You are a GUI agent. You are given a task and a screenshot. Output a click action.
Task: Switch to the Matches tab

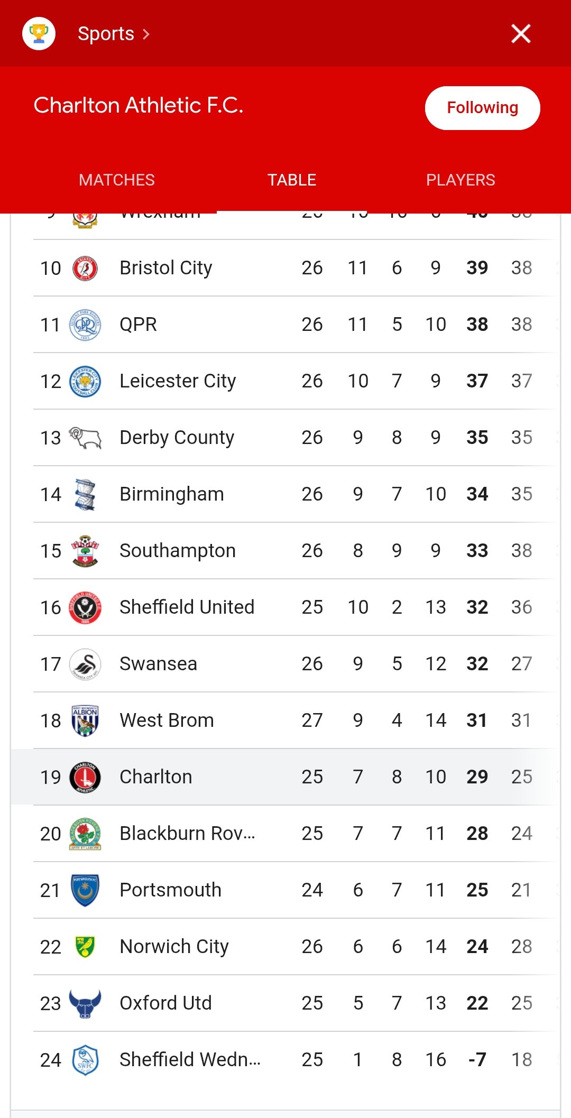click(116, 180)
